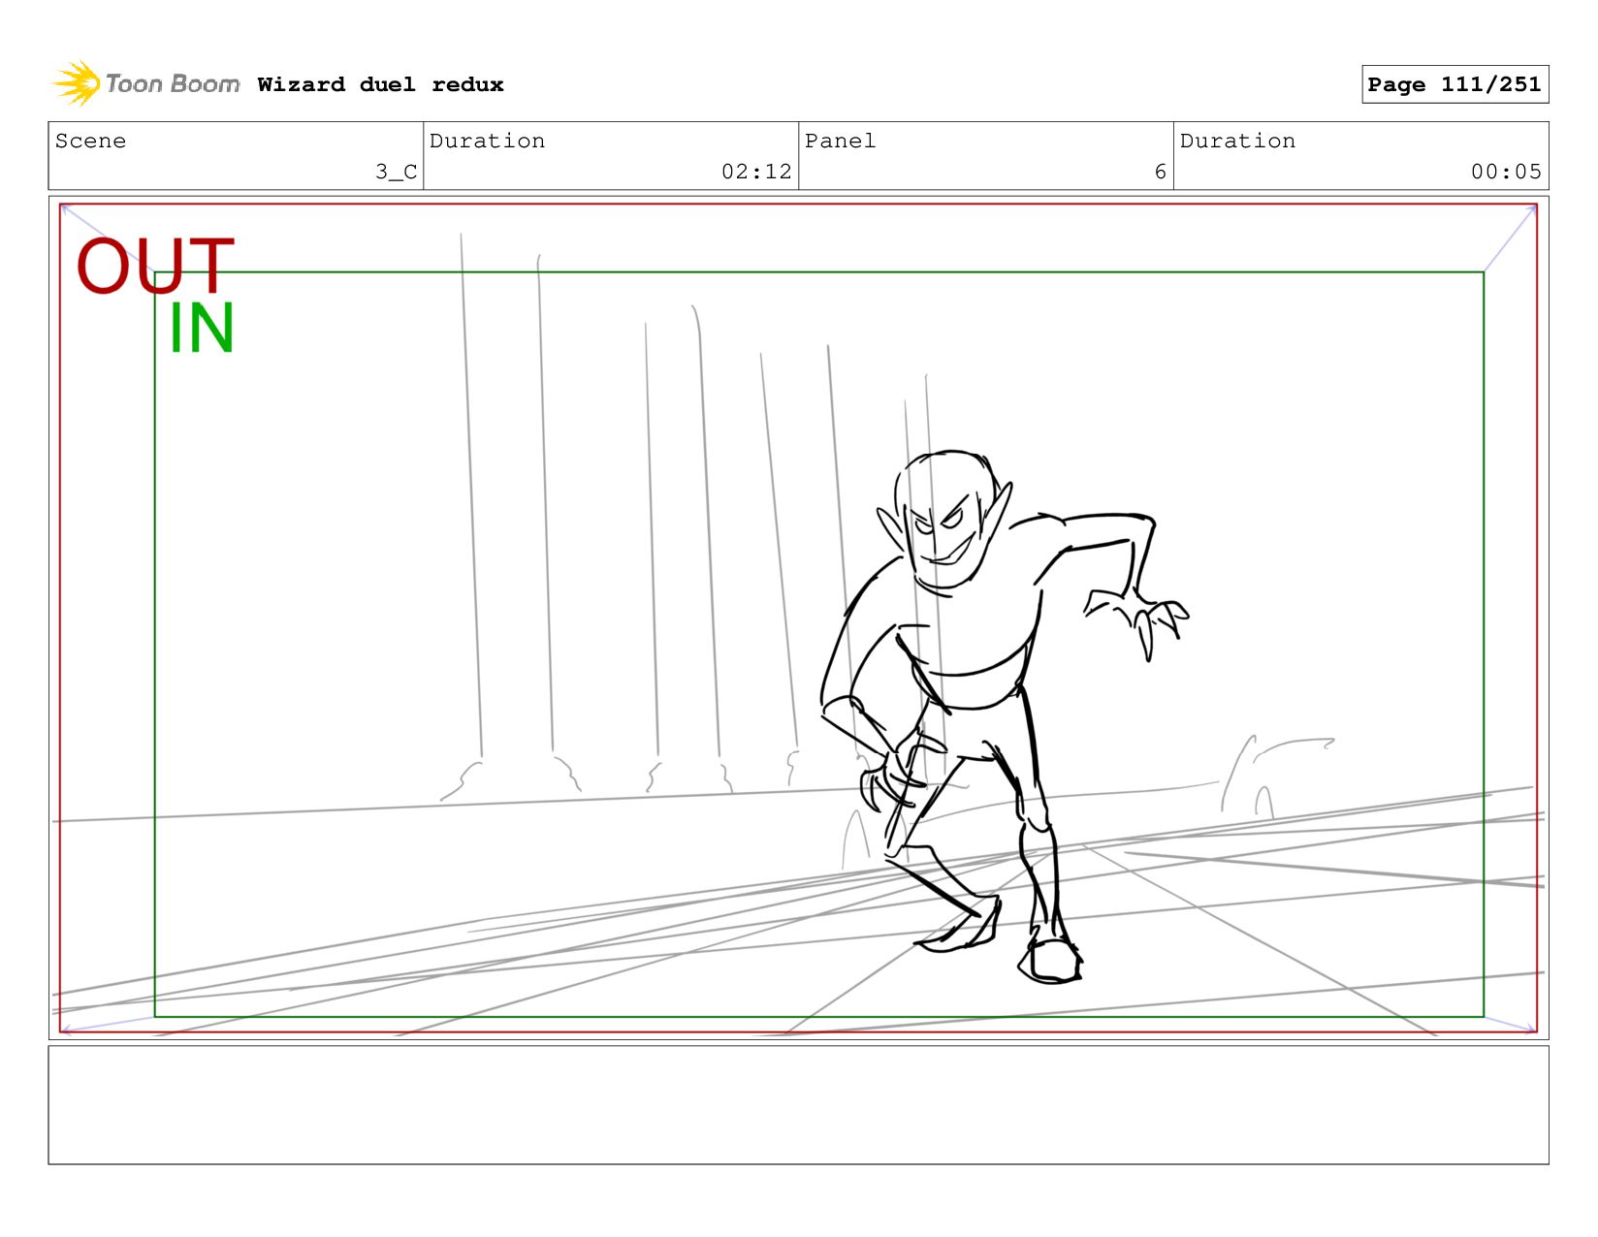Click the scene value '3_C'
This screenshot has width=1598, height=1237.
[x=396, y=172]
